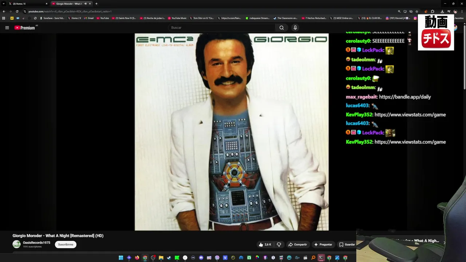Open the Saints Row IV bookmark
466x262 pixels.
coord(124,18)
